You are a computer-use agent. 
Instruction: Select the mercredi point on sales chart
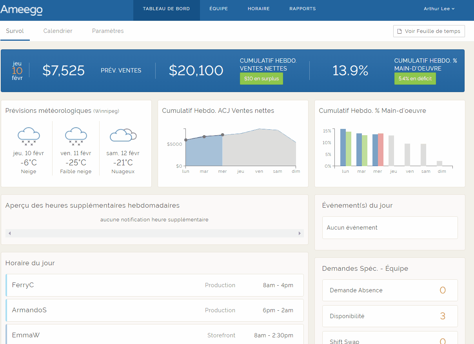222,135
